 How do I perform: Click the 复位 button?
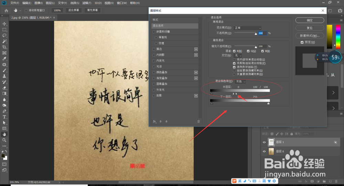[310, 28]
